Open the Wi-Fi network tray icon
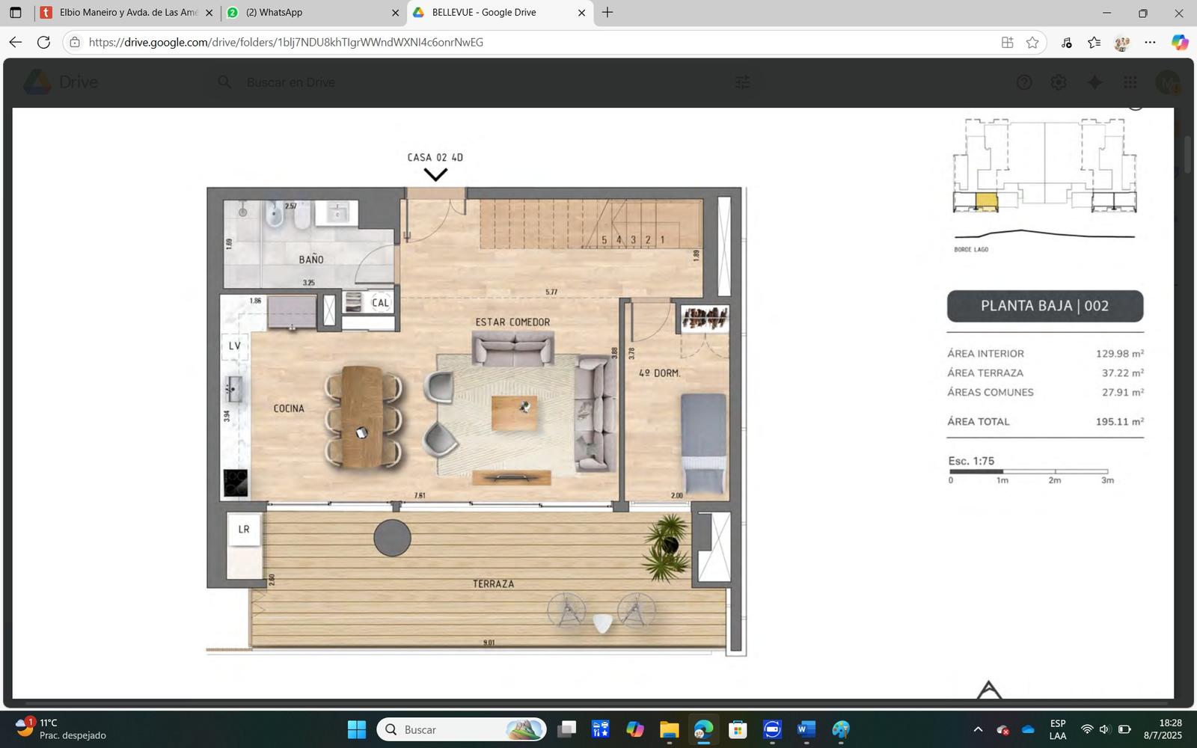 (1087, 729)
